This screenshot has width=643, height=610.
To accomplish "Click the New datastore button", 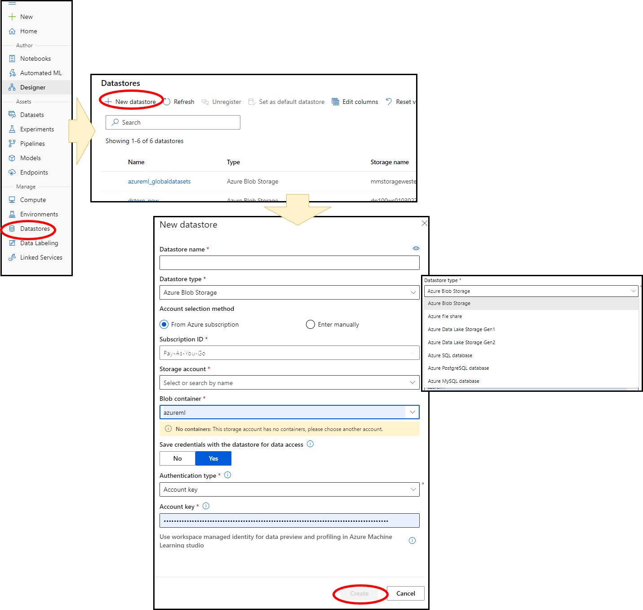I will (x=131, y=102).
